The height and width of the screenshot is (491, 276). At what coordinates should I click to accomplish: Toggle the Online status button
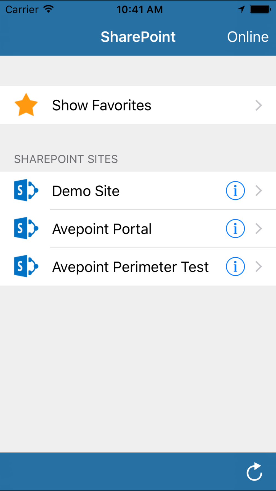[248, 37]
